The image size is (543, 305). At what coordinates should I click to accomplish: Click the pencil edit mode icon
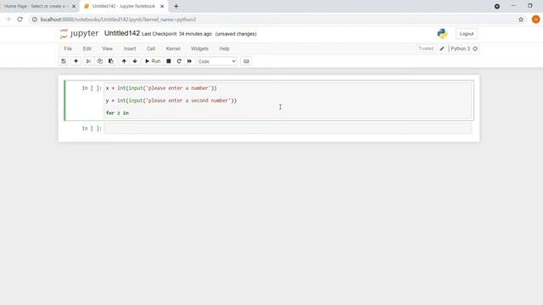click(442, 49)
